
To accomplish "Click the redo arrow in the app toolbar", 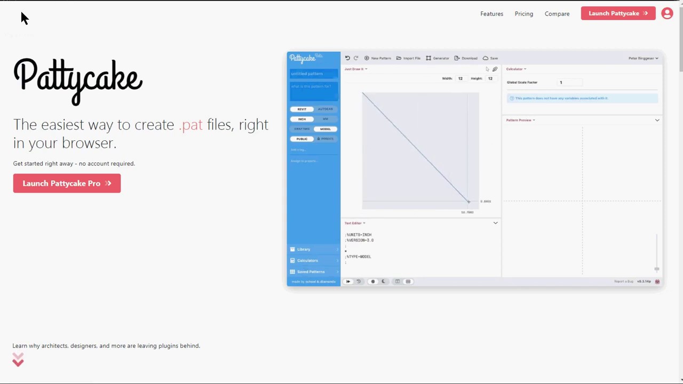I will tap(356, 58).
